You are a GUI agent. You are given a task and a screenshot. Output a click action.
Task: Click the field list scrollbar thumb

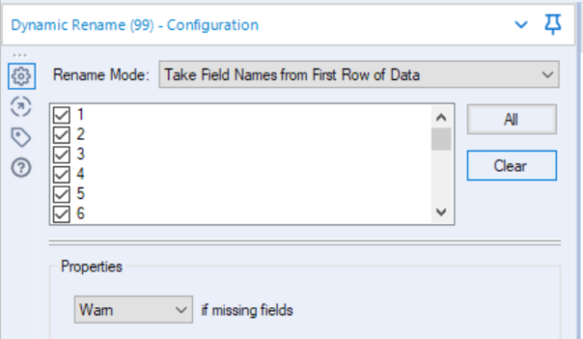point(441,139)
